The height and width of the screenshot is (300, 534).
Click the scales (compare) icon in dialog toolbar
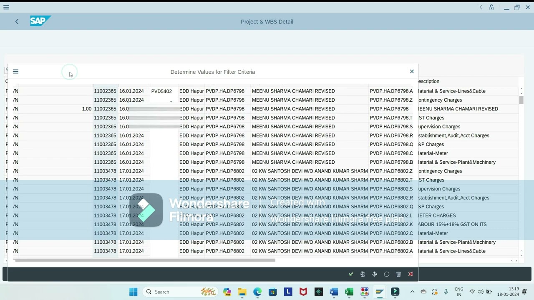[x=363, y=274]
